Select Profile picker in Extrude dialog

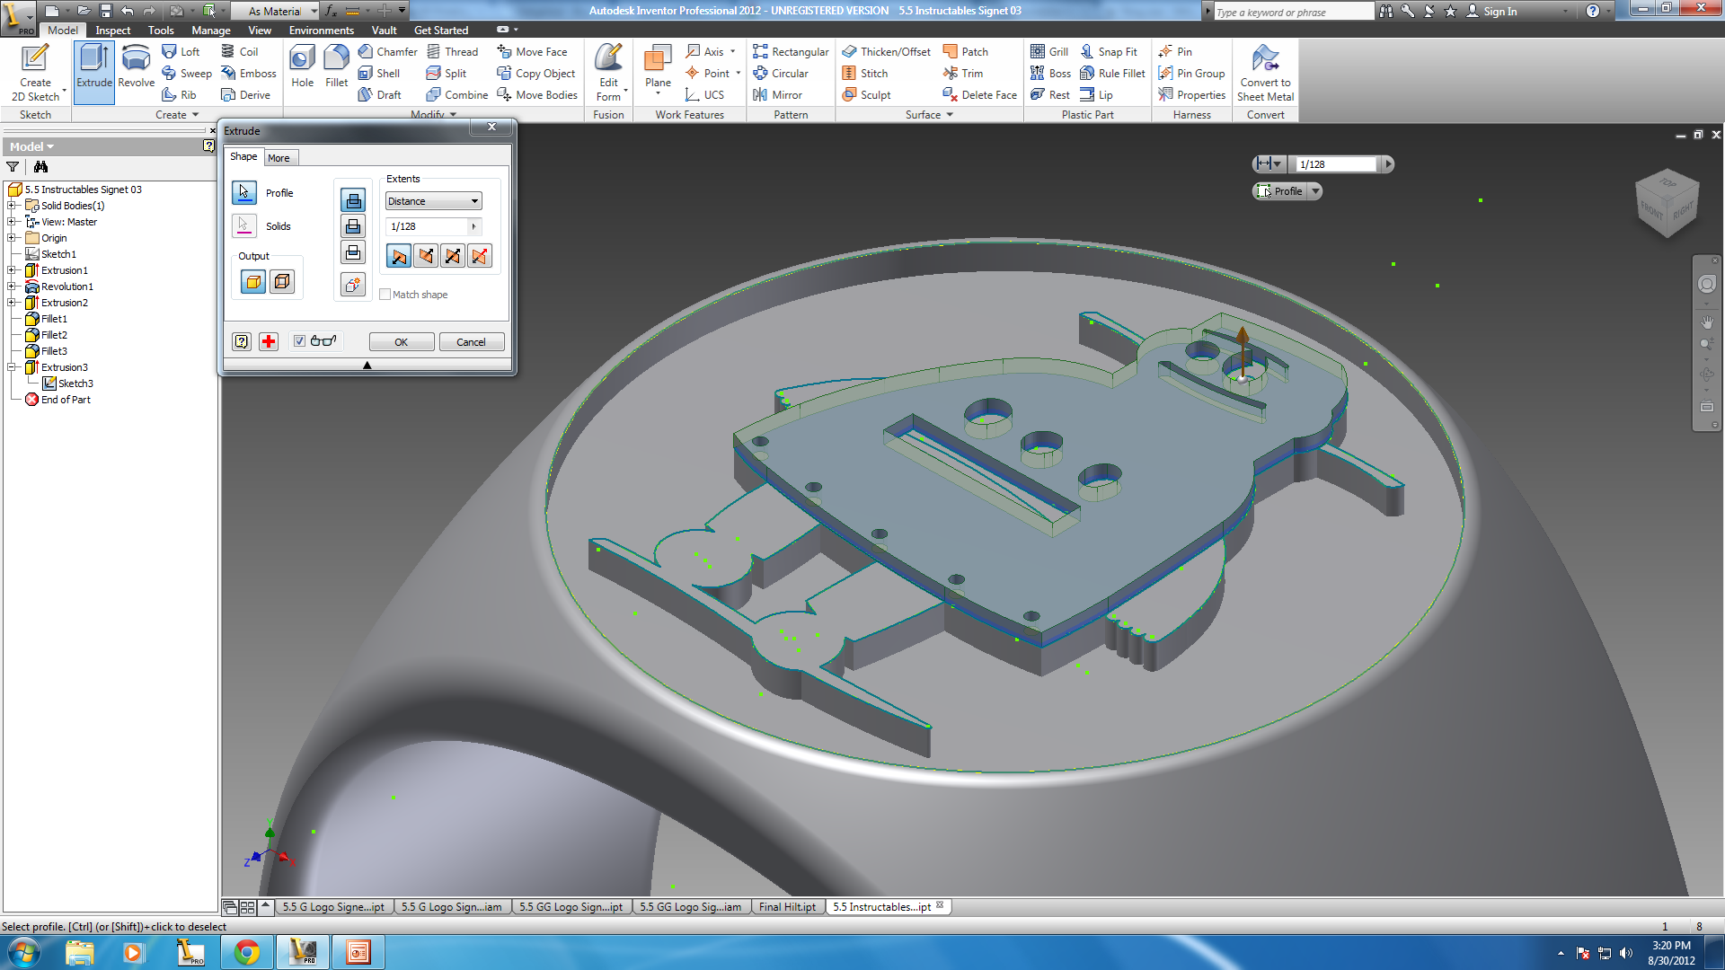243,192
